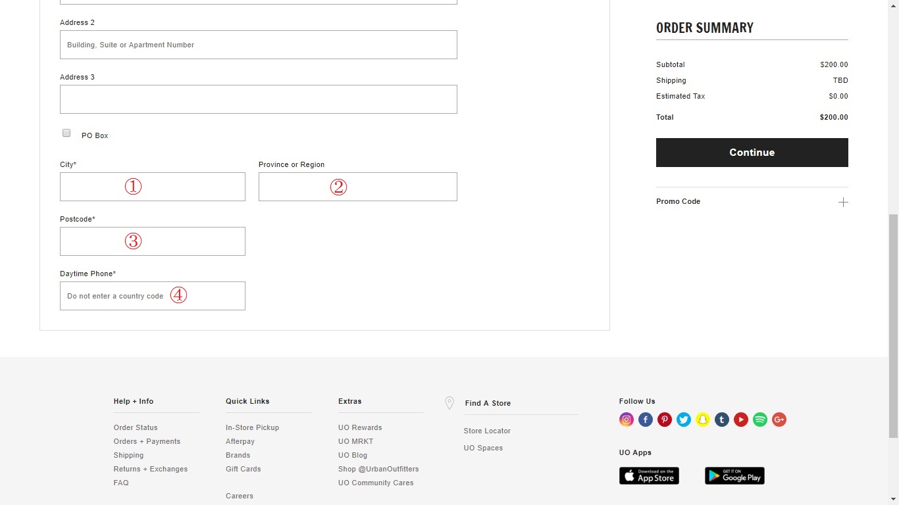Open the Get it on Google Play badge
Screen dimensions: 899x505
[x=734, y=475]
